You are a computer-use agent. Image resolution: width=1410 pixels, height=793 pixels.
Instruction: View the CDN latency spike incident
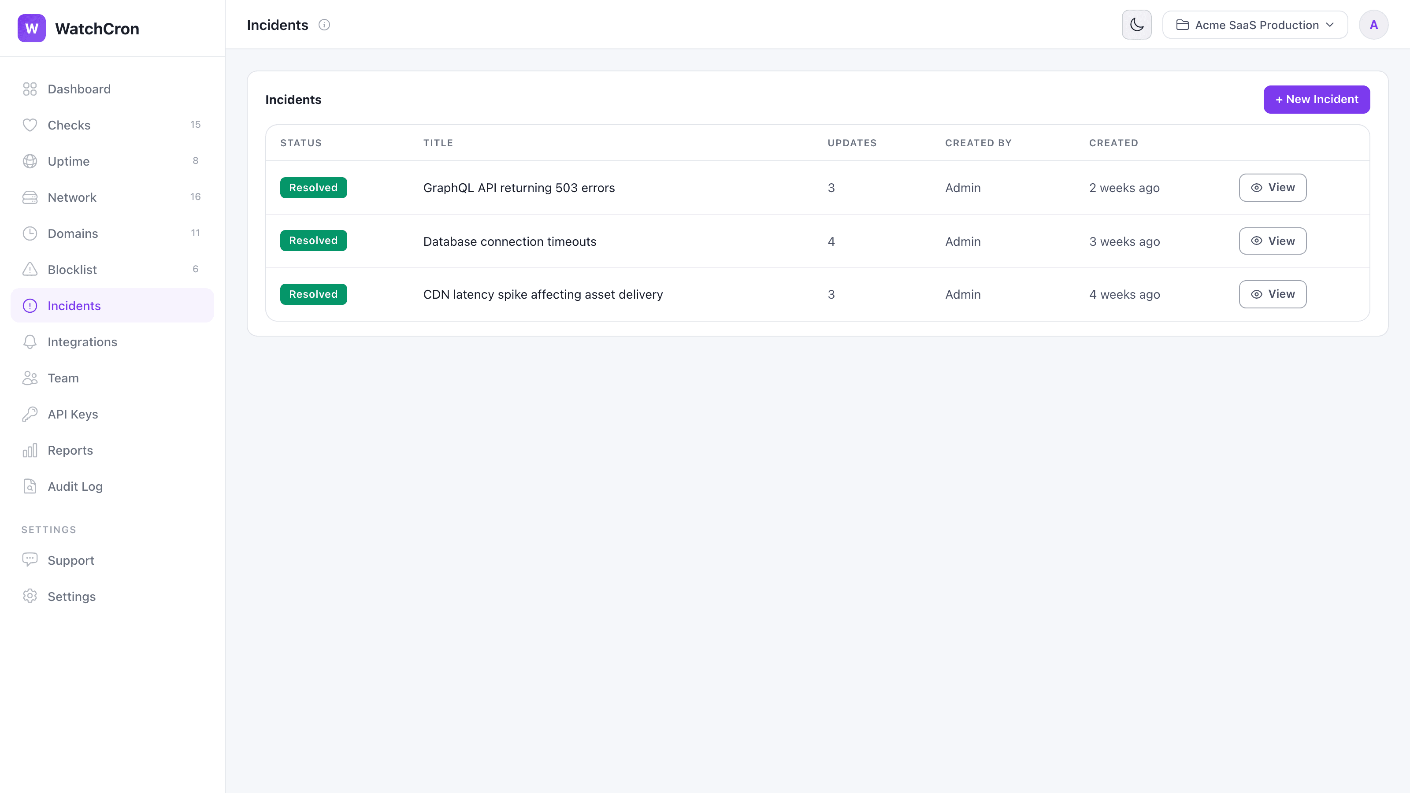click(x=1273, y=294)
